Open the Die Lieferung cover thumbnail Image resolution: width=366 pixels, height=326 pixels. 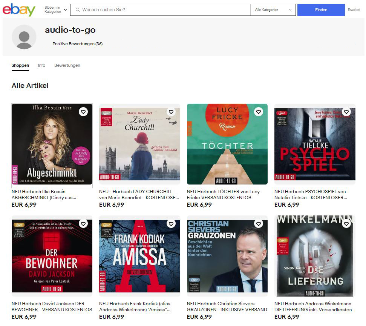pos(315,256)
